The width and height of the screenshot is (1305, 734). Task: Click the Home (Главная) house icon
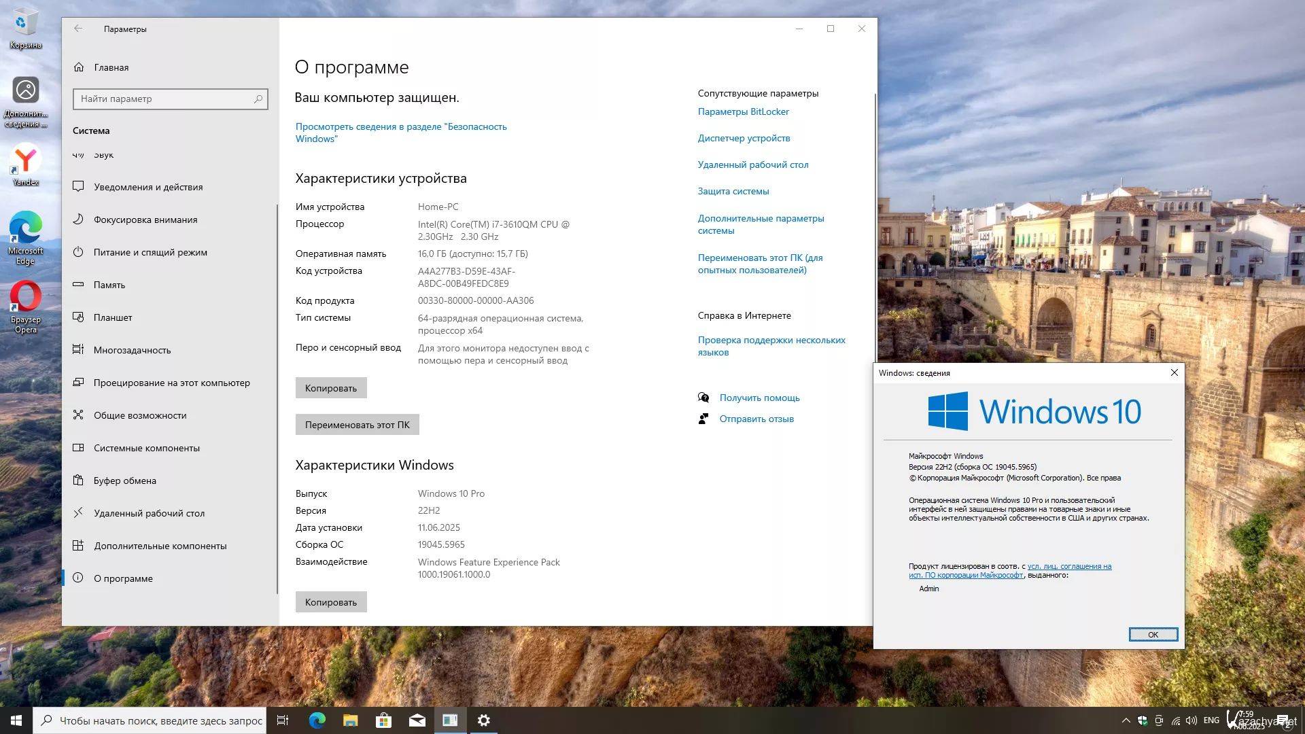(79, 67)
